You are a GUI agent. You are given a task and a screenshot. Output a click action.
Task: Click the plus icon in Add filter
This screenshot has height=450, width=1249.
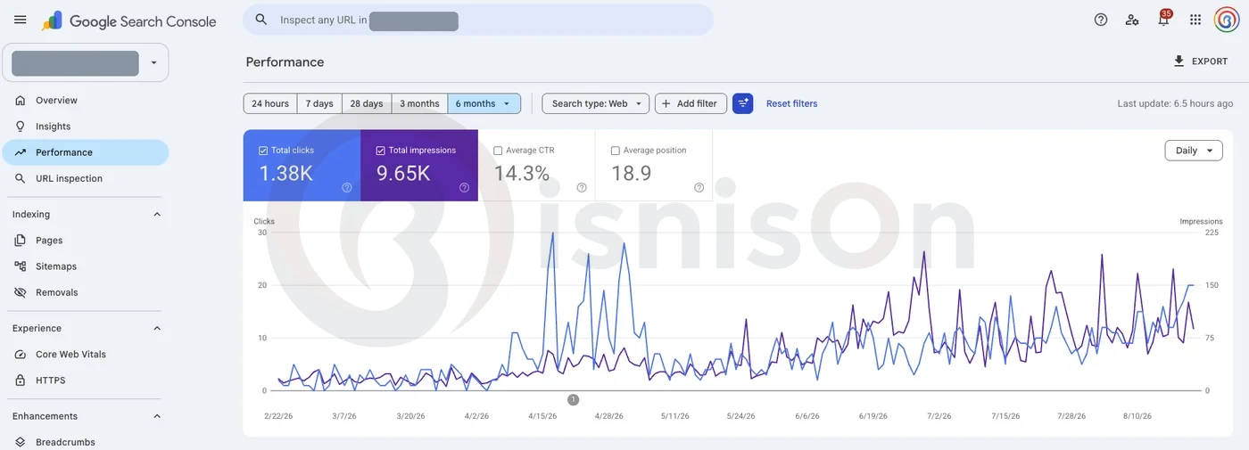point(666,103)
